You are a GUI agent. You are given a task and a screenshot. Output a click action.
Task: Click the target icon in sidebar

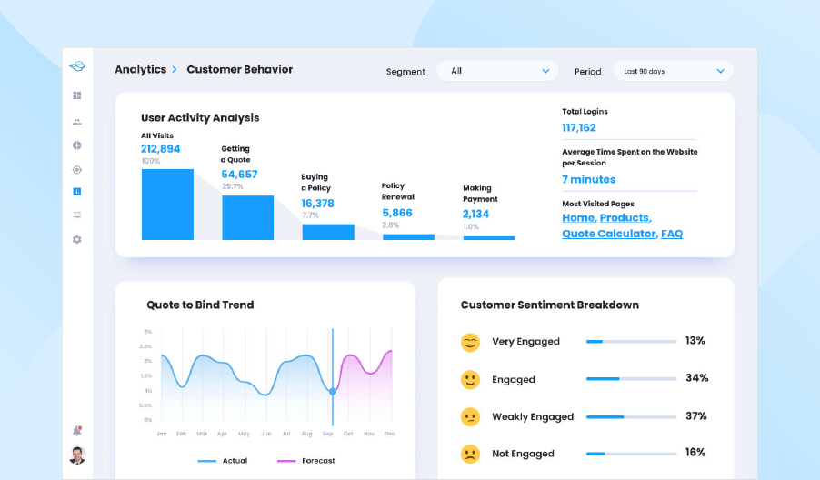pos(77,169)
